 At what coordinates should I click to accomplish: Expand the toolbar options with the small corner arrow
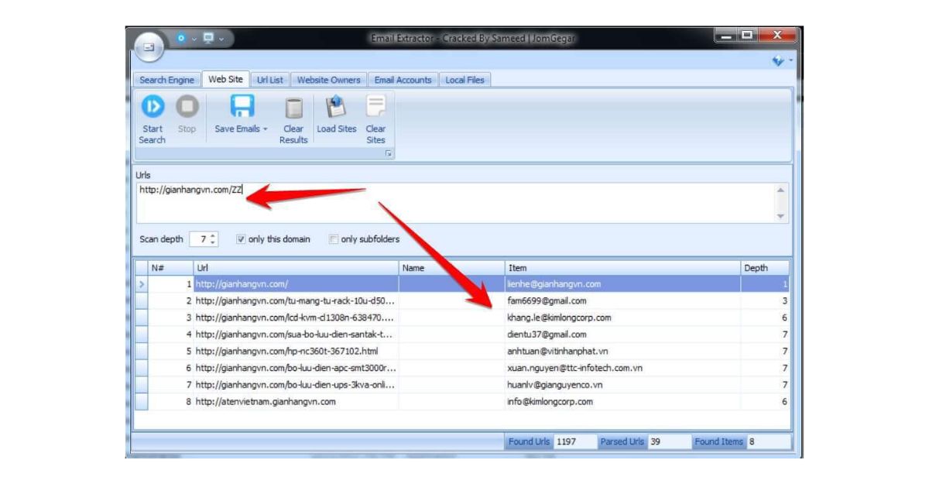point(388,153)
